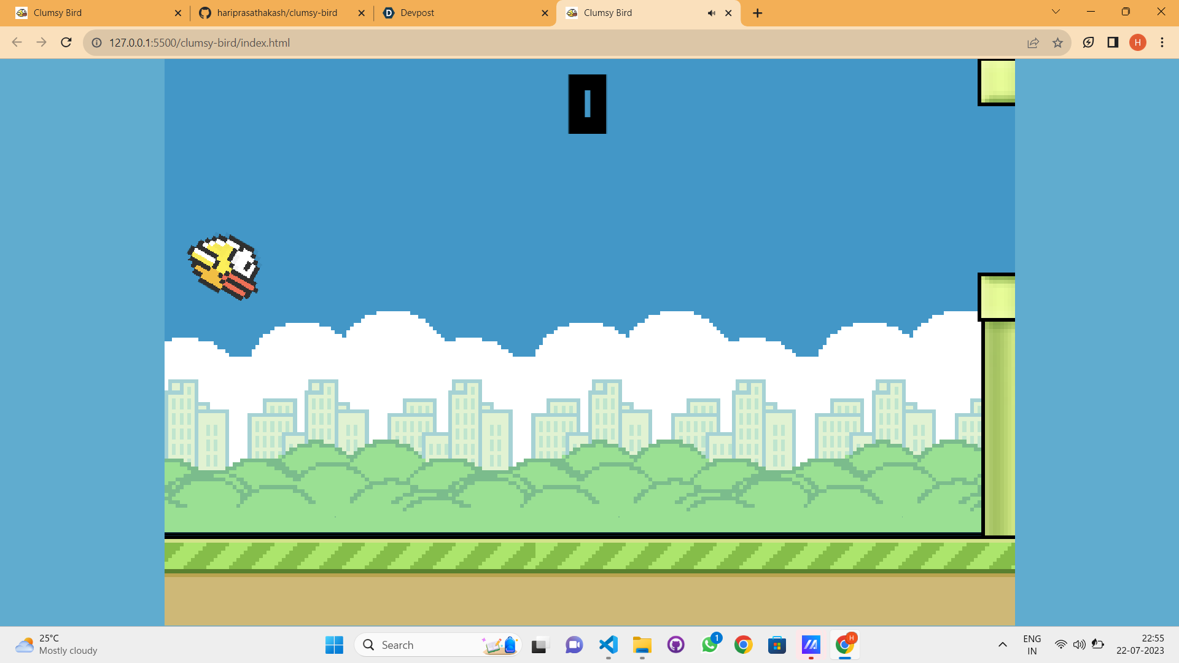Open File Explorer from taskbar
The width and height of the screenshot is (1179, 663).
(642, 645)
